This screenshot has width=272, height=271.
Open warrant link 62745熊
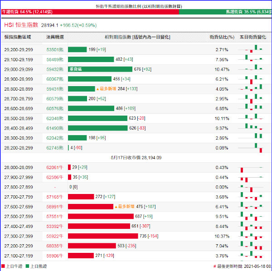click(55, 148)
